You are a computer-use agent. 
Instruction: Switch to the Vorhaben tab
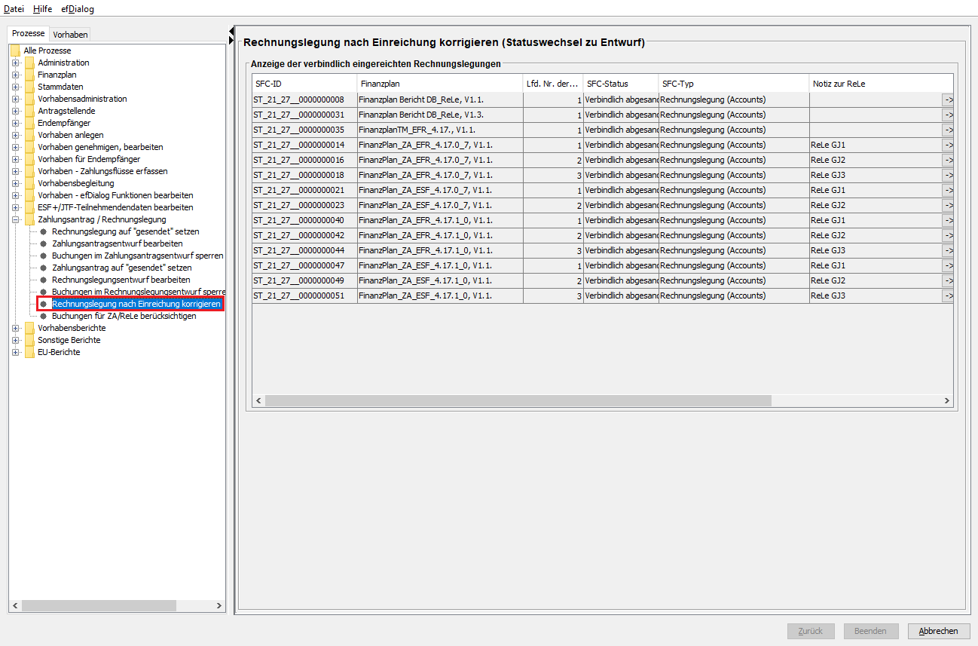[70, 34]
